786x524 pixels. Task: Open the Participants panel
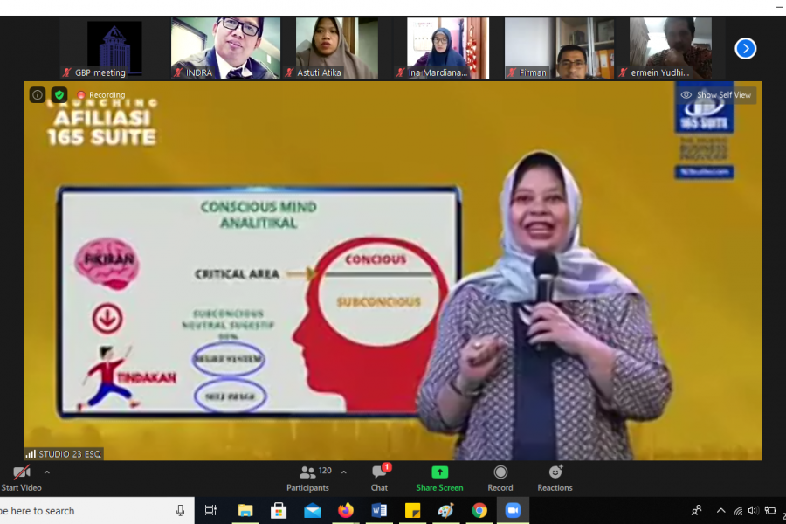[307, 477]
